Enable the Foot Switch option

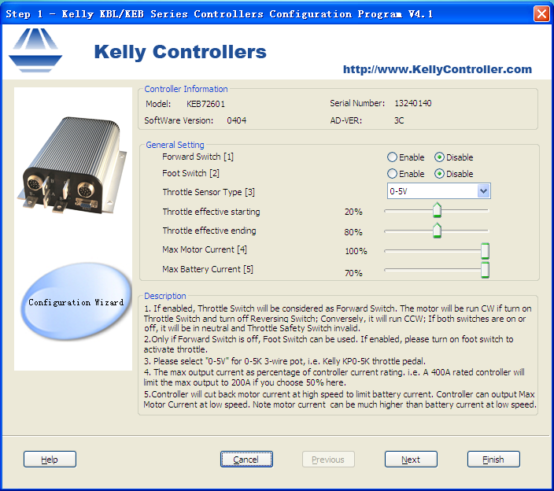point(392,174)
